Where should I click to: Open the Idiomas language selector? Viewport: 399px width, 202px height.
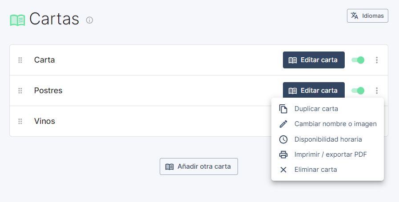click(x=367, y=16)
